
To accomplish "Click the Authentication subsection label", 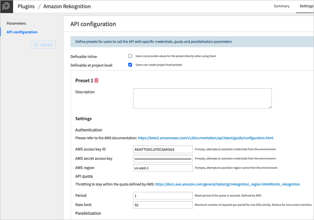I will click(89, 130).
